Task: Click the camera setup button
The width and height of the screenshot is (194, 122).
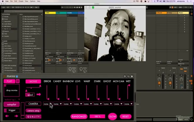Action: tap(33, 111)
